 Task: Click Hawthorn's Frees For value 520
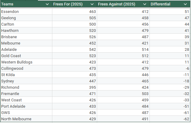pos(92,31)
